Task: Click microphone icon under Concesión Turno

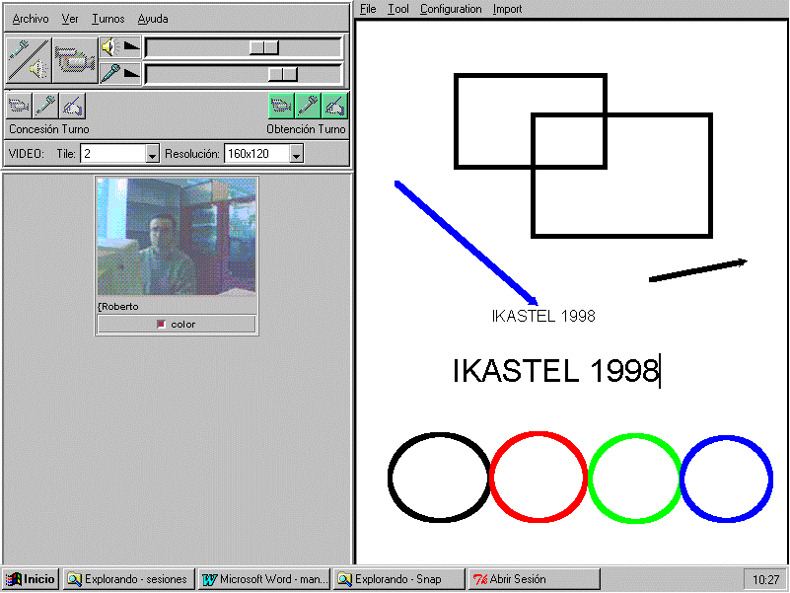Action: 45,107
